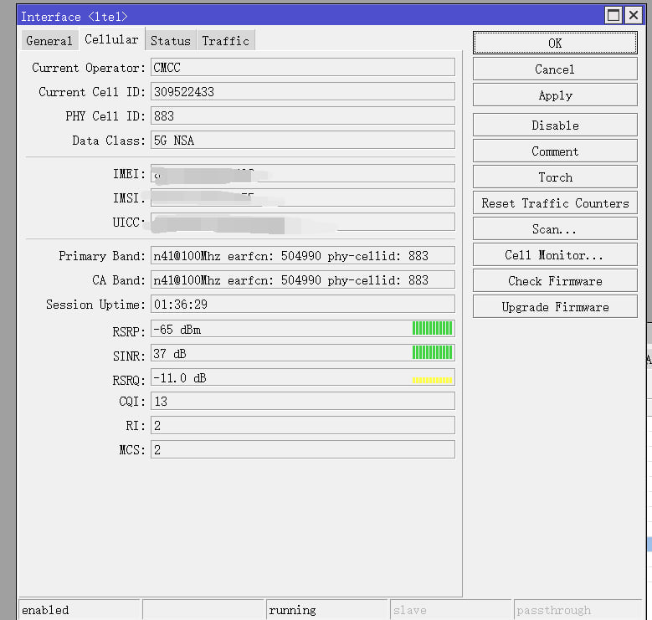This screenshot has height=620, width=652.
Task: Launch the Torch tool
Action: click(x=554, y=177)
